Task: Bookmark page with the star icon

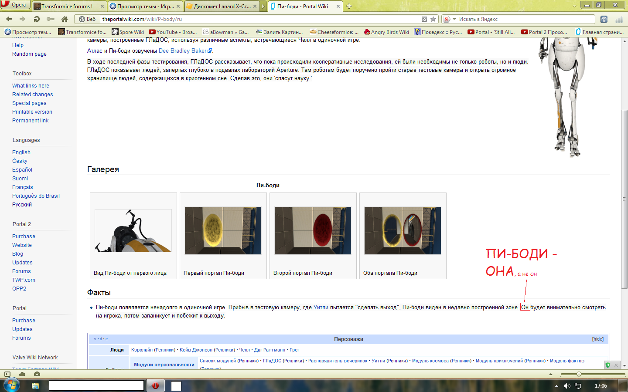Action: click(433, 19)
